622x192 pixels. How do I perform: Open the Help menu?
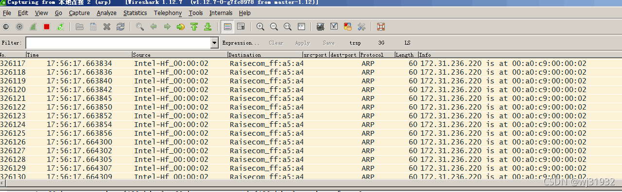point(245,13)
